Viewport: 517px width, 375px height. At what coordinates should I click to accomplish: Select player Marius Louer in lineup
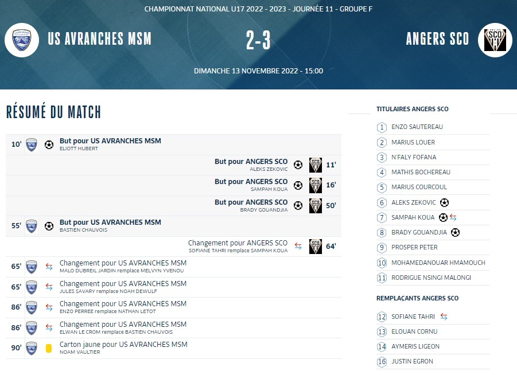click(x=413, y=142)
